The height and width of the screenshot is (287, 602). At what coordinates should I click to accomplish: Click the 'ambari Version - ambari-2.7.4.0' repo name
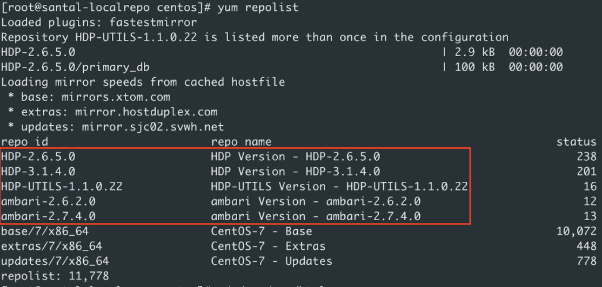pyautogui.click(x=316, y=216)
